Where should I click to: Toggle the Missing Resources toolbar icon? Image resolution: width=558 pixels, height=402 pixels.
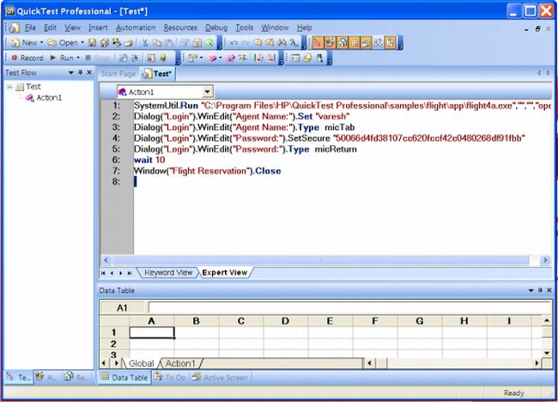[379, 43]
